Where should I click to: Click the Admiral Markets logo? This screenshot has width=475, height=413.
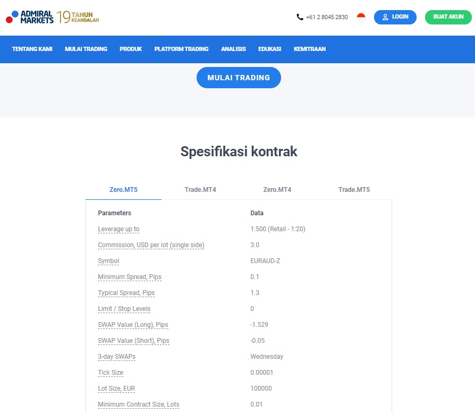point(29,17)
